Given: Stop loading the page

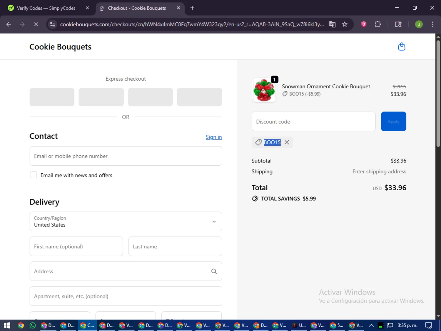Looking at the screenshot, I should tap(36, 24).
